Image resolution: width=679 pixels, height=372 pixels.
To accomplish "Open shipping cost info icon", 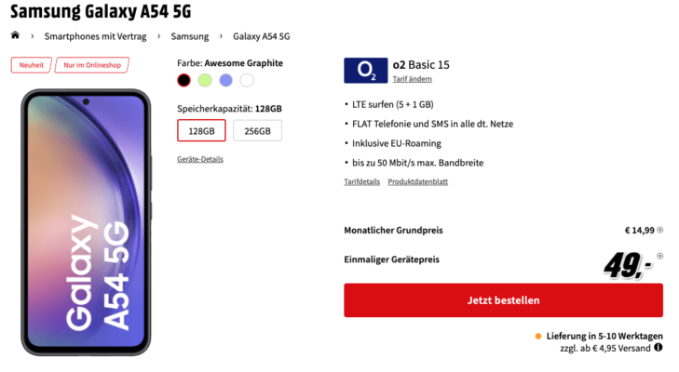I will click(x=659, y=347).
